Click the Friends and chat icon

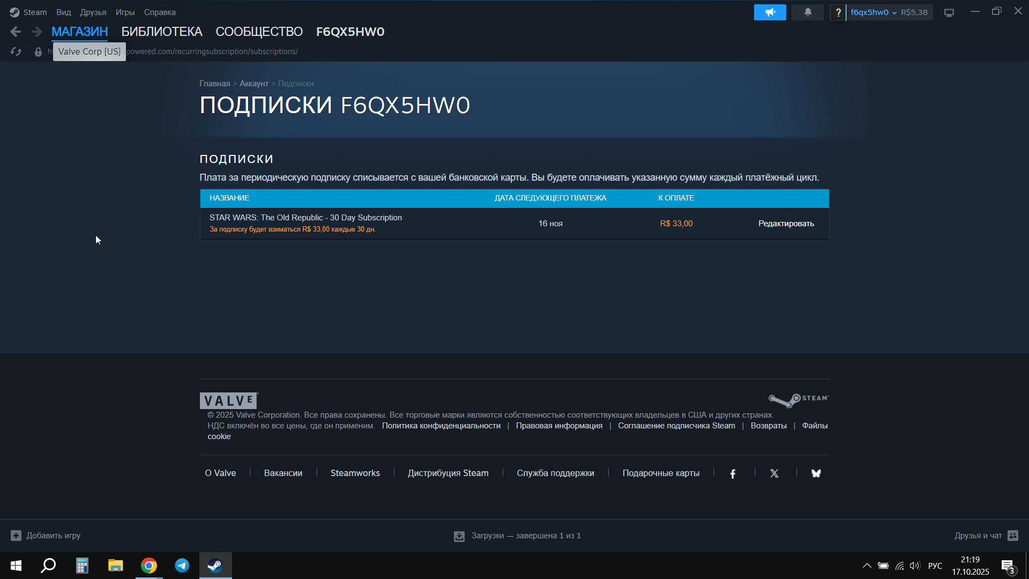pyautogui.click(x=1012, y=536)
